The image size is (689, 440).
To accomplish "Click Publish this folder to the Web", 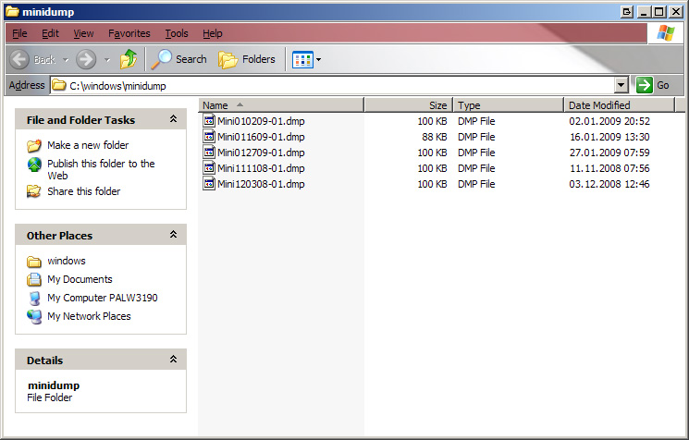I will pos(101,169).
